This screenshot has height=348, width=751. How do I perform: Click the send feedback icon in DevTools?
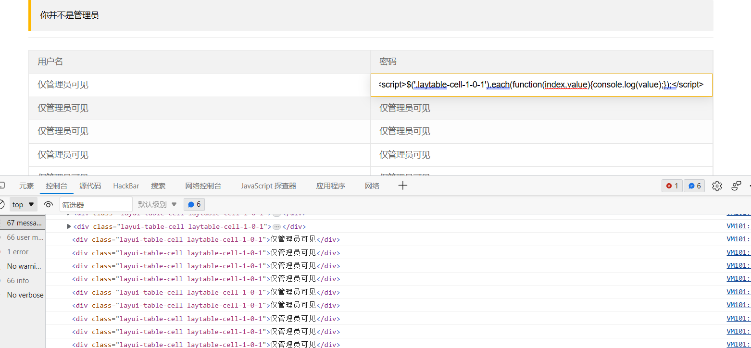tap(736, 186)
